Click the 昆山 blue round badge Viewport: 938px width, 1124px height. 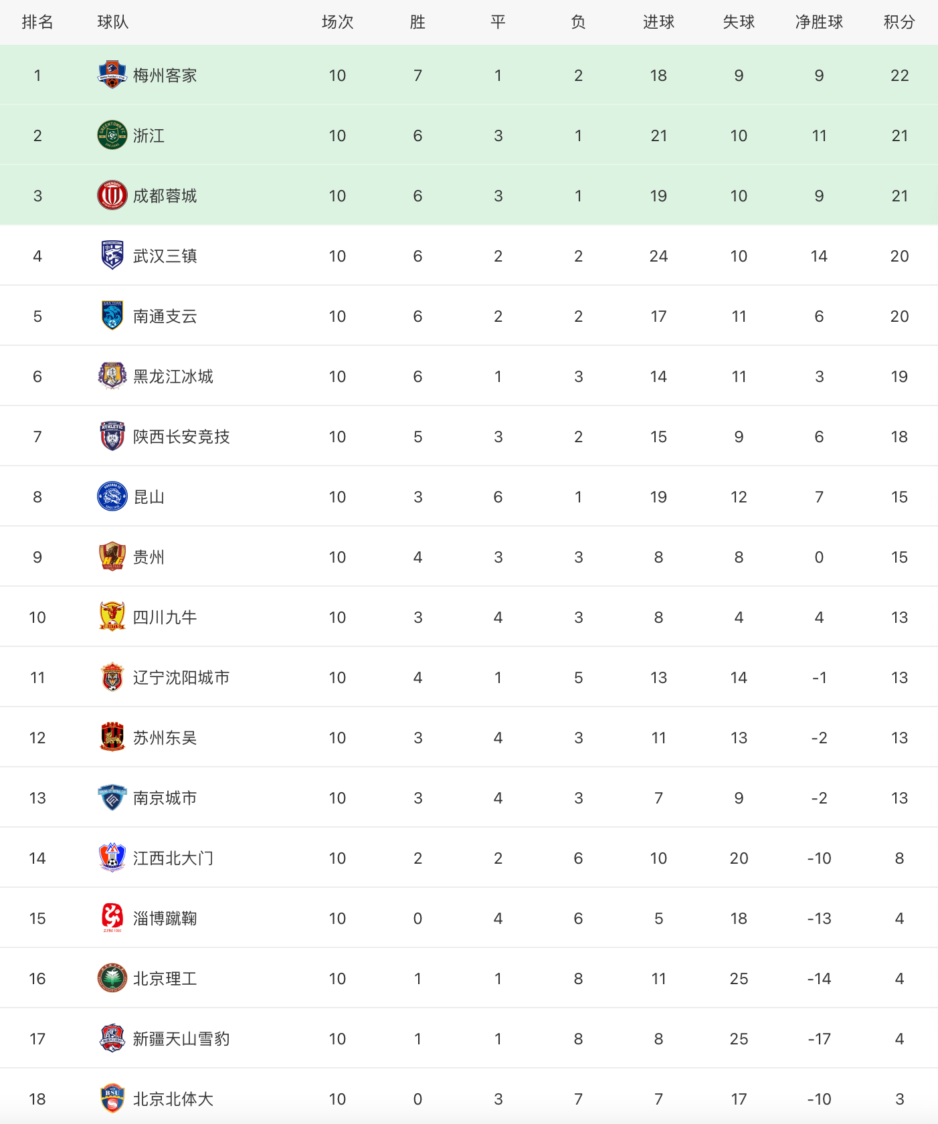[x=112, y=496]
